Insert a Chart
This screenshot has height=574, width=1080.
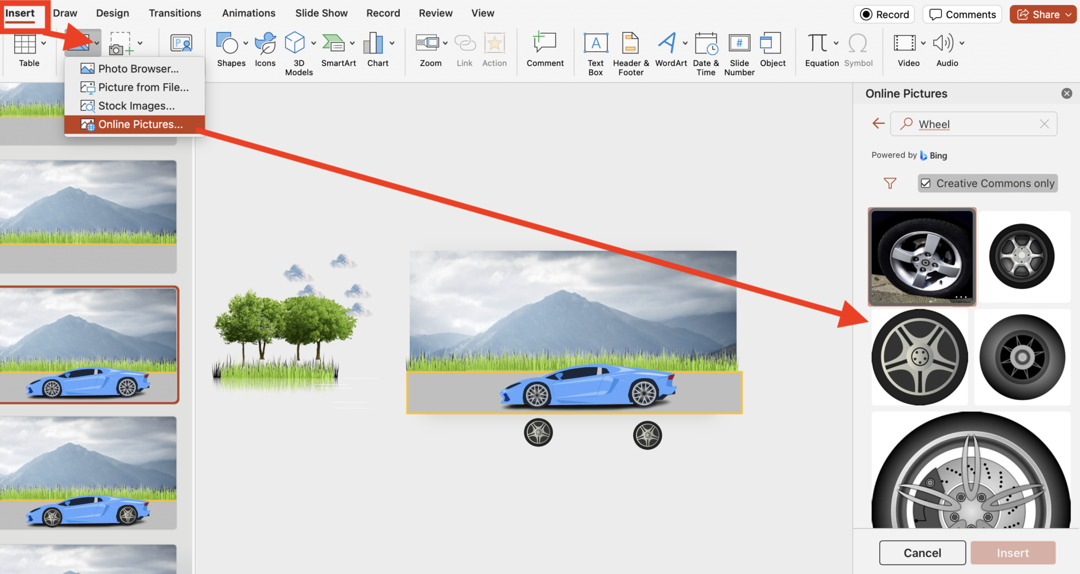coord(373,43)
